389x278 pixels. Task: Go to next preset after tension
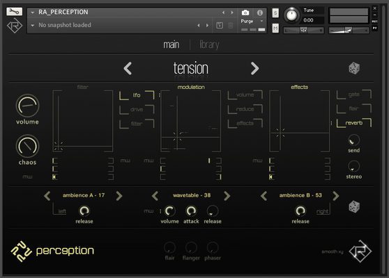click(254, 68)
